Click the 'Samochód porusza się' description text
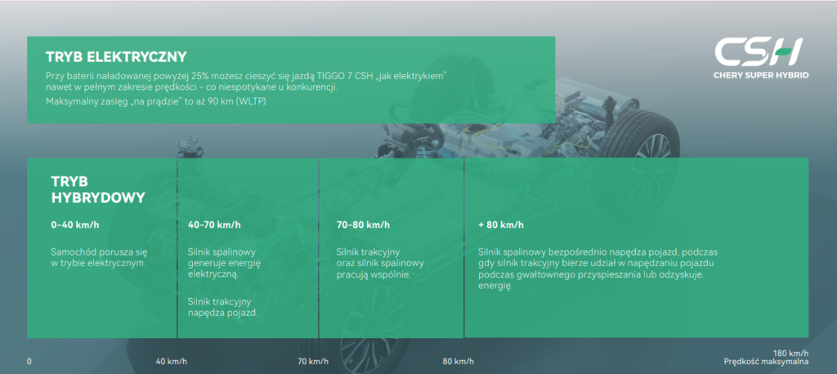 (99, 258)
